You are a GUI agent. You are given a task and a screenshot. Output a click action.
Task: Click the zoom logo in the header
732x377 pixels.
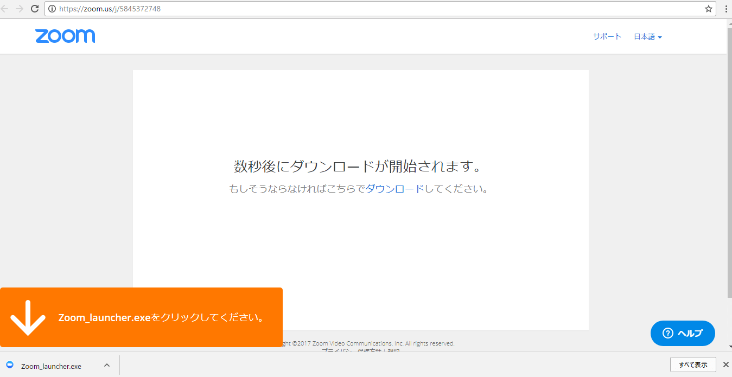click(x=65, y=36)
